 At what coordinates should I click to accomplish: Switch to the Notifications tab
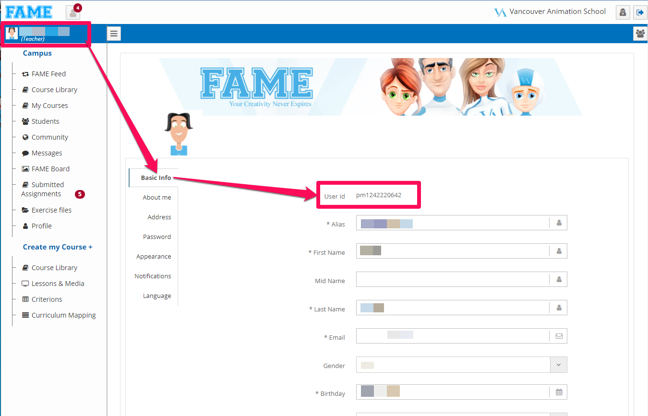point(153,276)
